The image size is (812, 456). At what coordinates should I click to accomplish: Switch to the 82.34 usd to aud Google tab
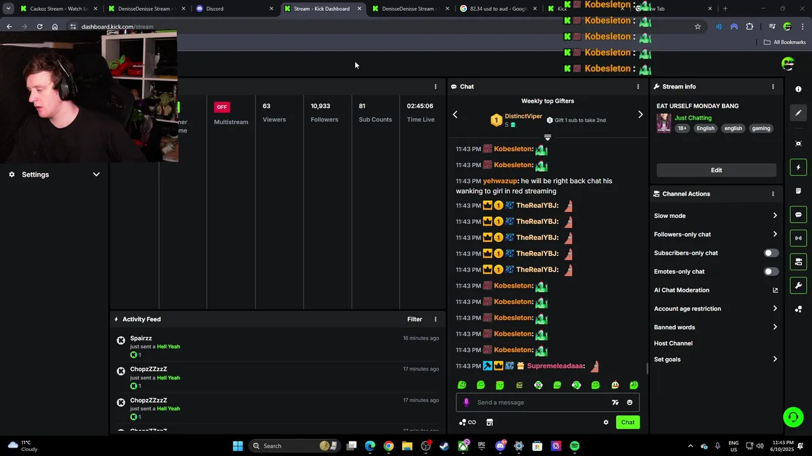499,9
